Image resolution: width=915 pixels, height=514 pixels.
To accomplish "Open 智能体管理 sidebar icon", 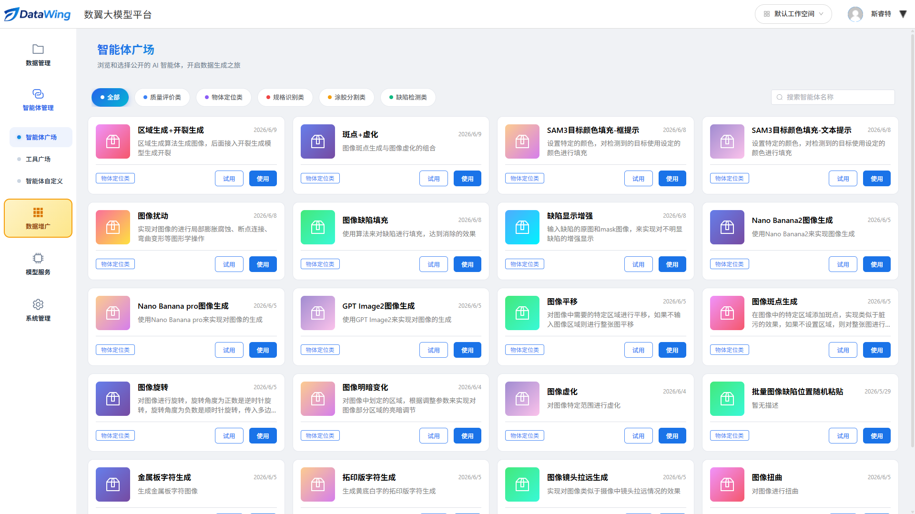I will tap(38, 94).
